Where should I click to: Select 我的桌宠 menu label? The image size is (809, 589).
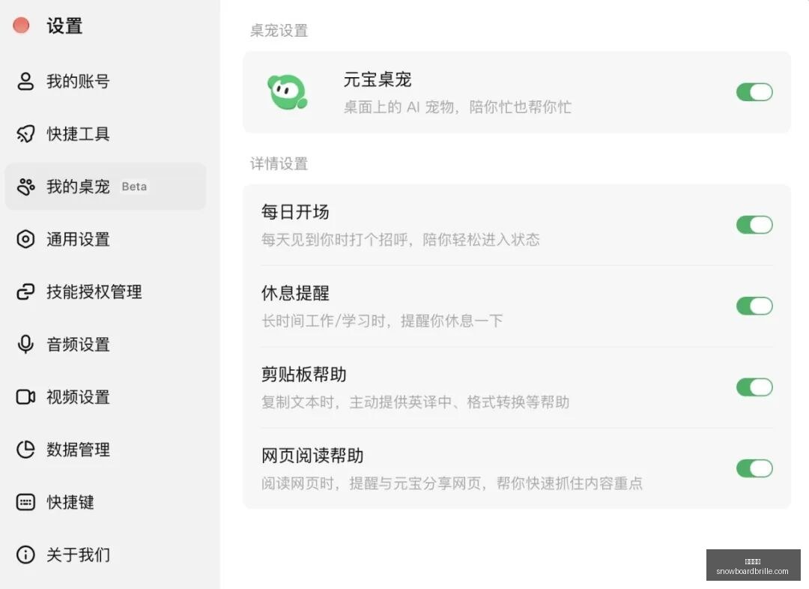click(x=78, y=187)
